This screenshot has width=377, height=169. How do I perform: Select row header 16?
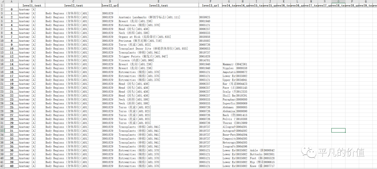coord(2,64)
